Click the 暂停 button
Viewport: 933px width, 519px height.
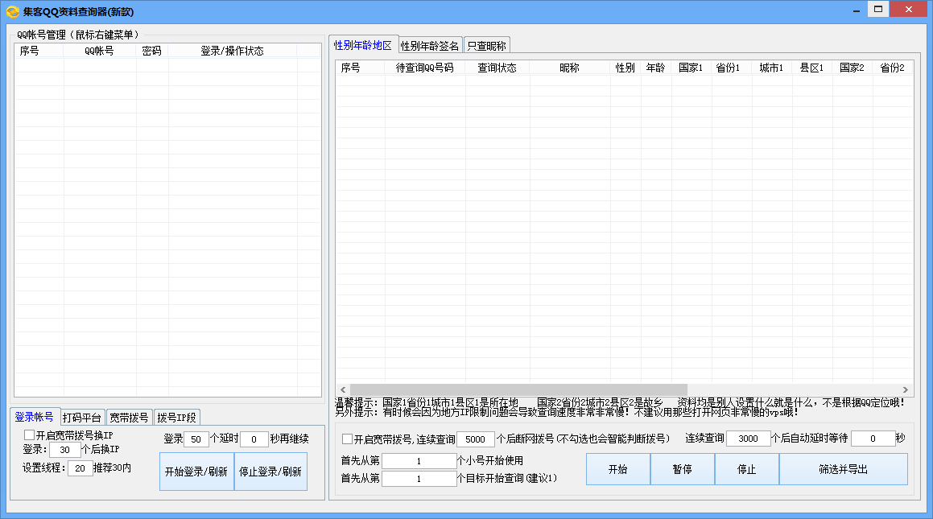(682, 469)
